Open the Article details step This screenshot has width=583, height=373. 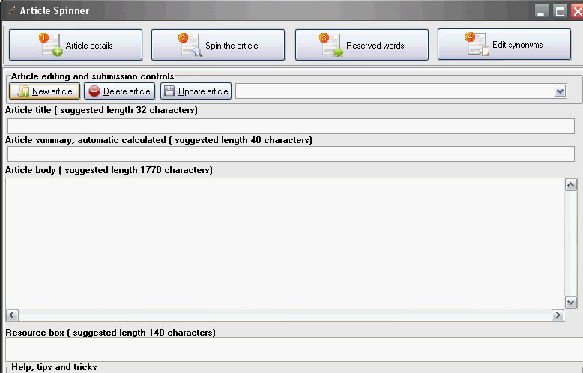[76, 45]
